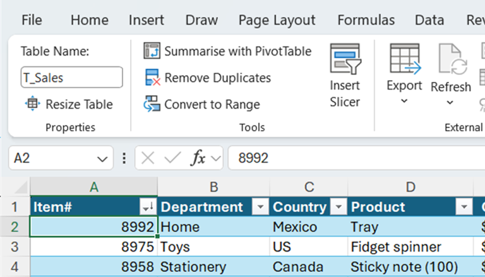This screenshot has width=485, height=277.
Task: Select the Canada country cell
Action: [309, 267]
